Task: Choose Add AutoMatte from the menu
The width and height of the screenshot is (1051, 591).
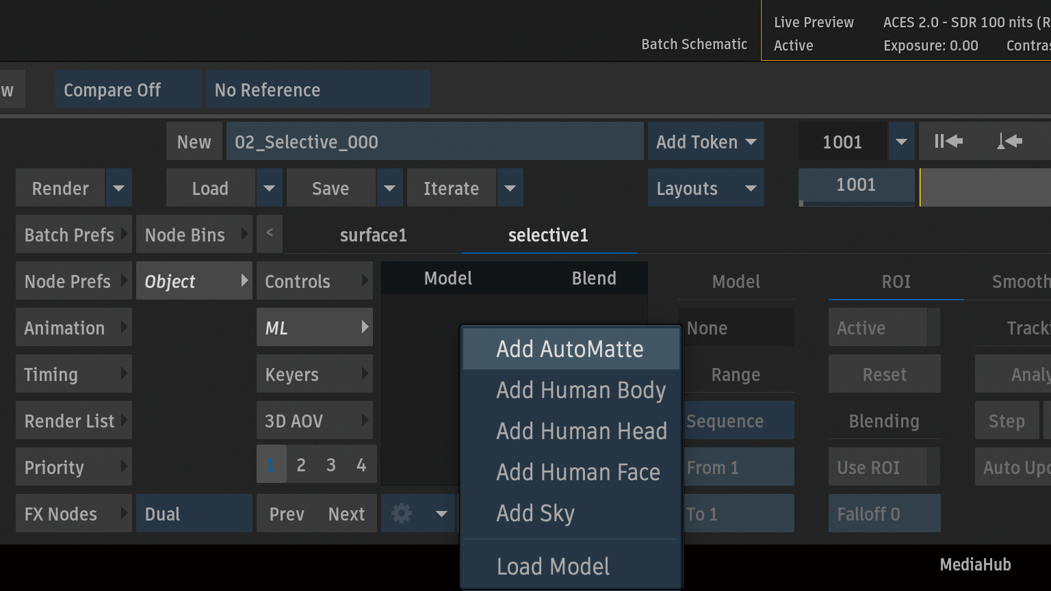Action: 570,349
